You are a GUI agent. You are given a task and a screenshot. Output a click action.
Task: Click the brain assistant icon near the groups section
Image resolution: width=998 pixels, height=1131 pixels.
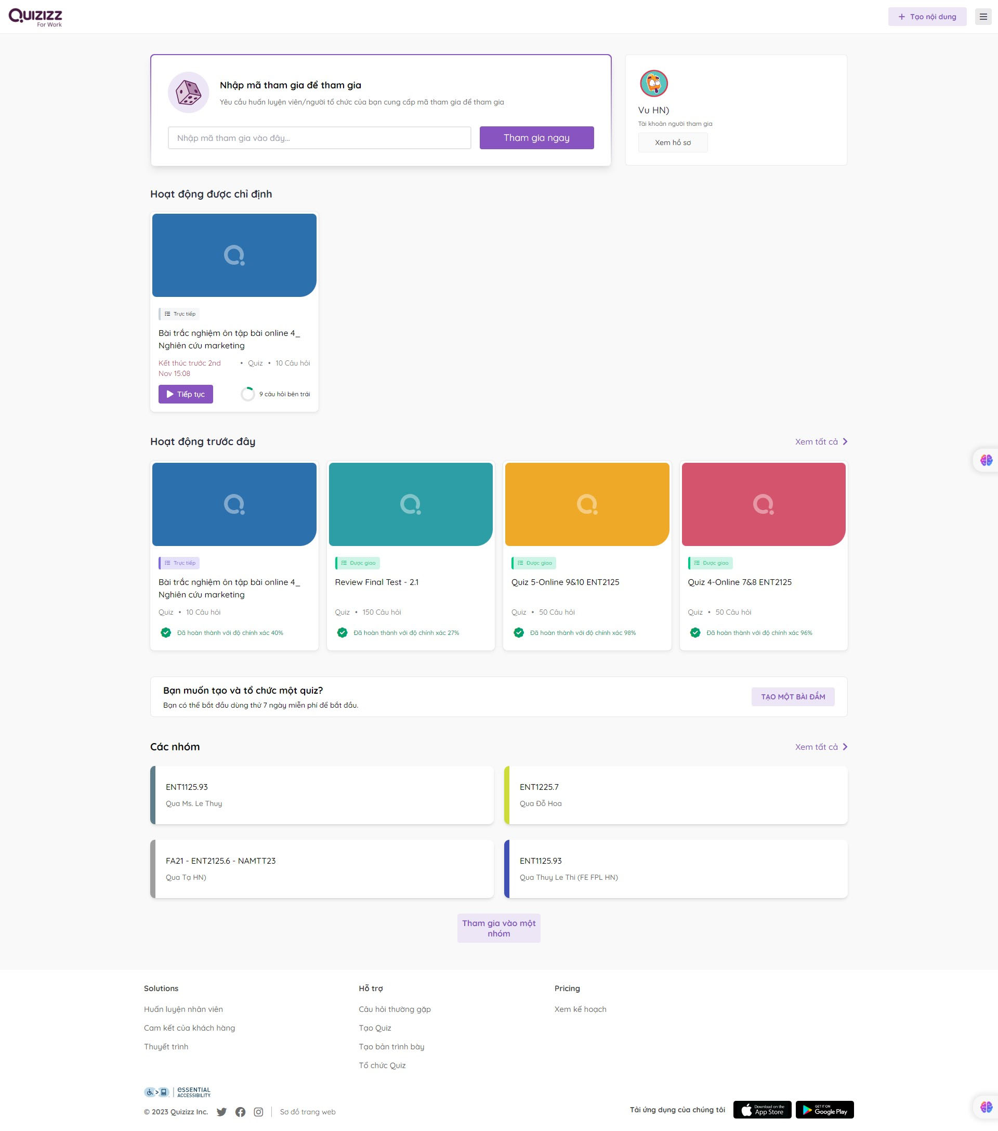point(986,1106)
